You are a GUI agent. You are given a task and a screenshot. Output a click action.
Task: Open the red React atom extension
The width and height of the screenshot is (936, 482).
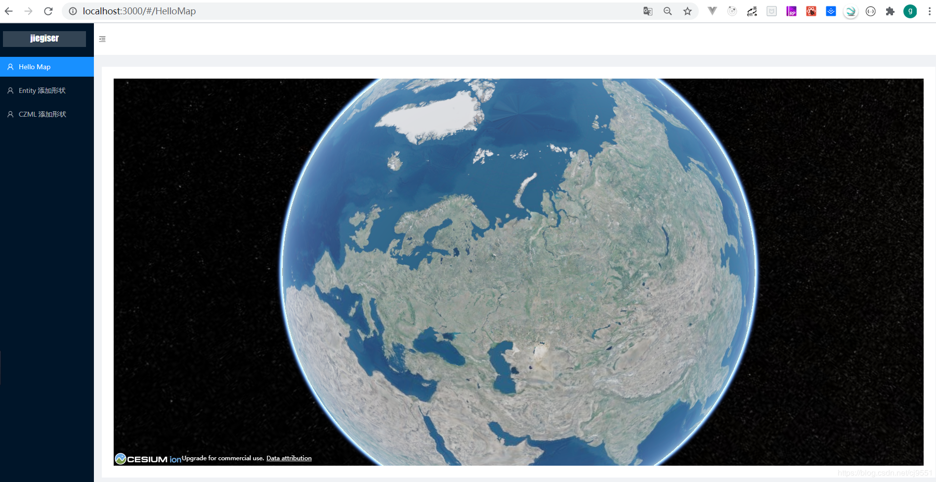point(811,11)
